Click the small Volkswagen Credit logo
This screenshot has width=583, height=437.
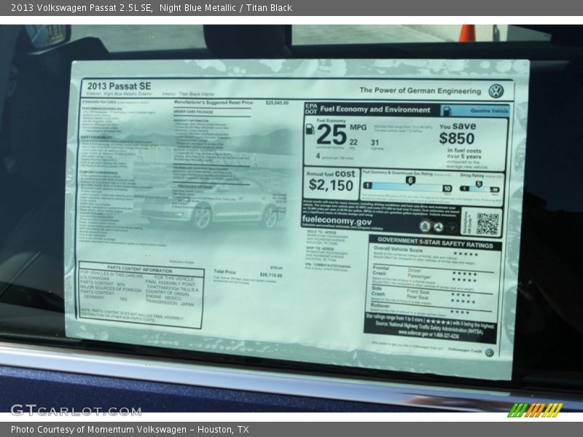click(x=489, y=353)
